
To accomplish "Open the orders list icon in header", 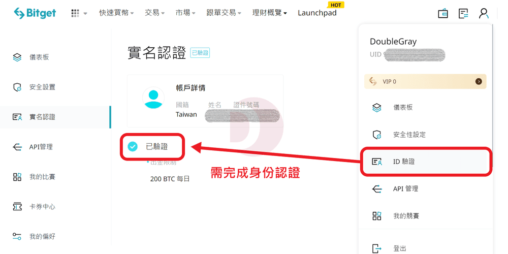I will pyautogui.click(x=464, y=13).
